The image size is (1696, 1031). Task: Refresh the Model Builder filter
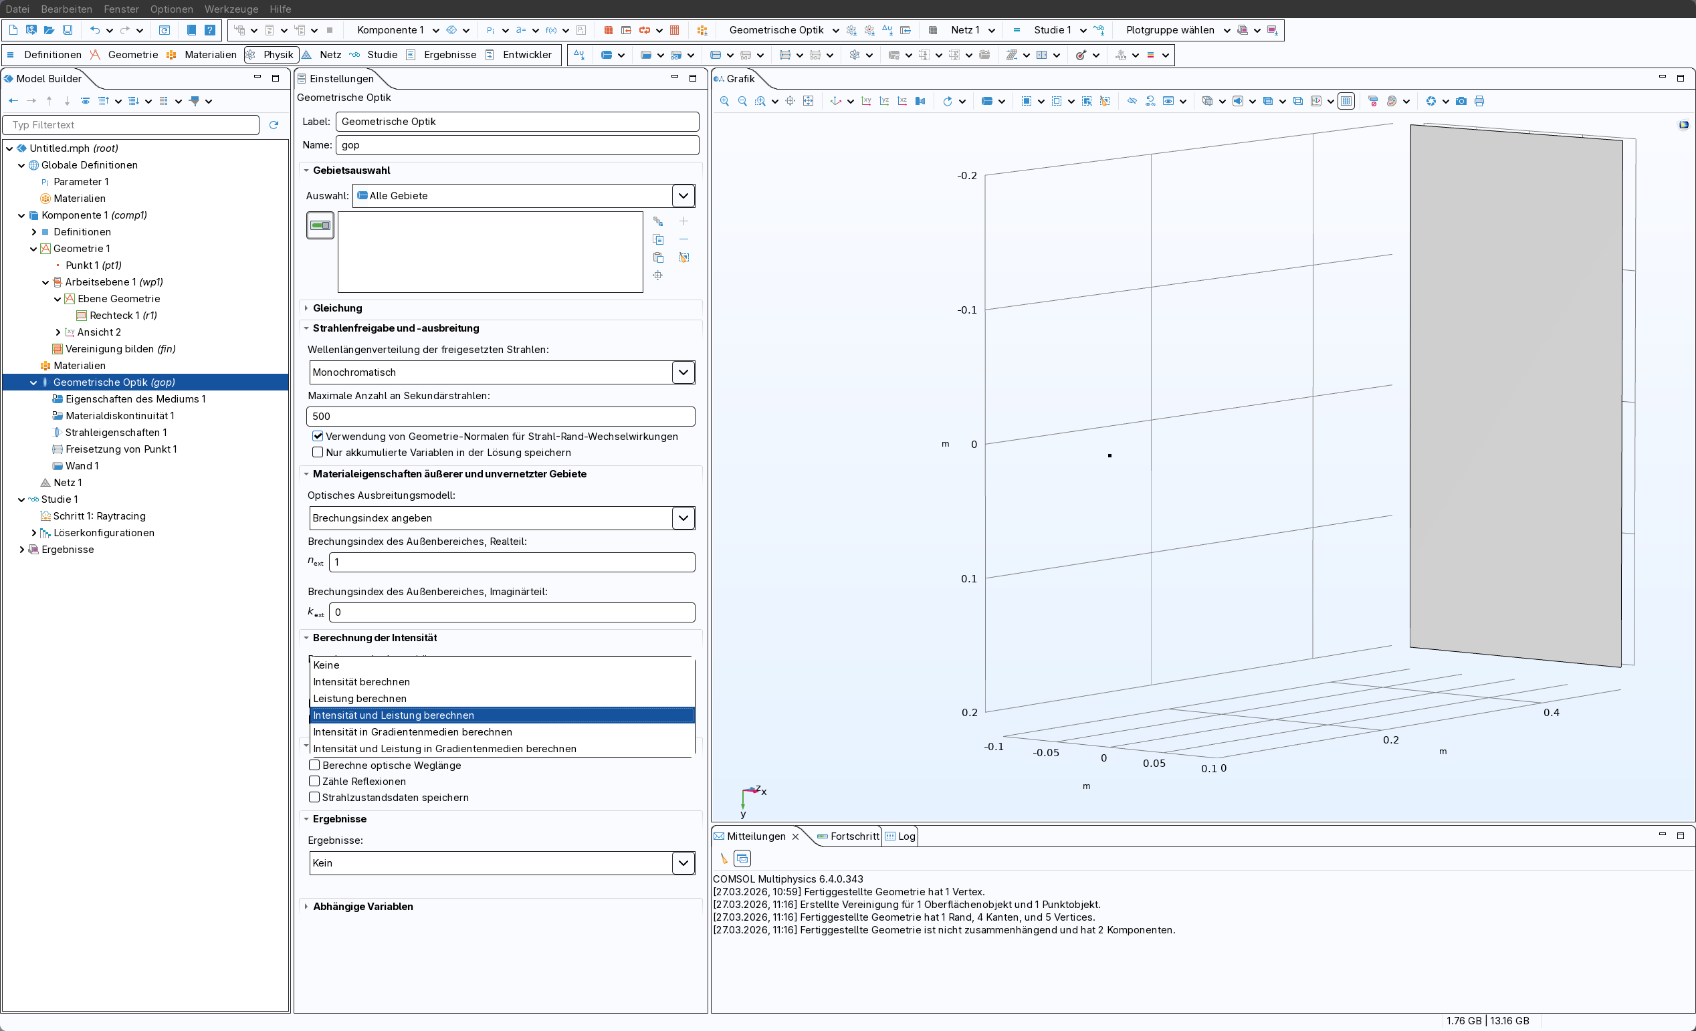(274, 124)
